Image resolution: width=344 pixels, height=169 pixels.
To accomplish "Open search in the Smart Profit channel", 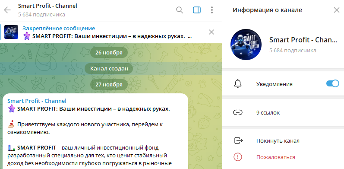I will [x=180, y=10].
